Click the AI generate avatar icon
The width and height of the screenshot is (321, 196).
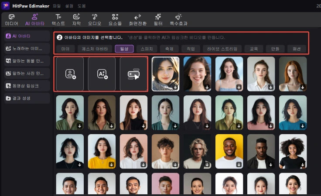(x=102, y=74)
